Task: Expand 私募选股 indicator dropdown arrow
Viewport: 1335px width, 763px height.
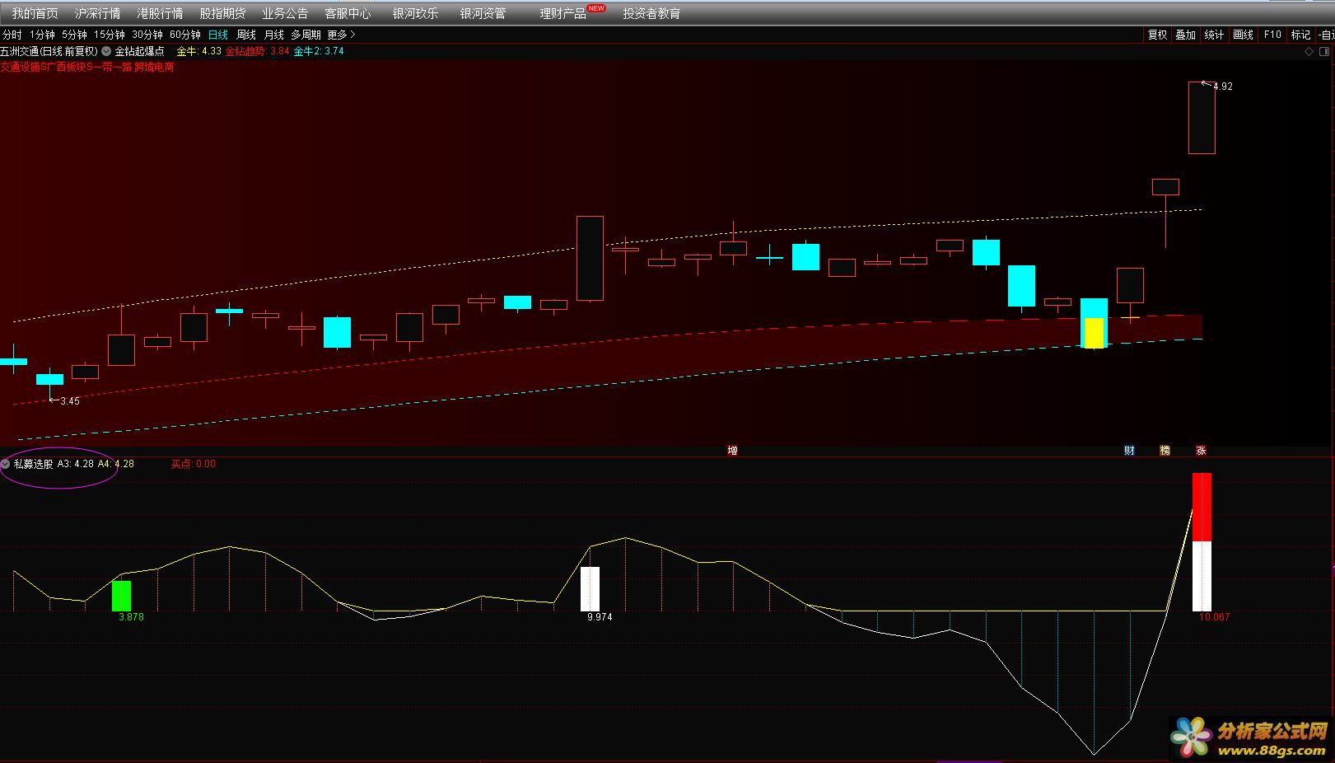Action: pyautogui.click(x=6, y=464)
